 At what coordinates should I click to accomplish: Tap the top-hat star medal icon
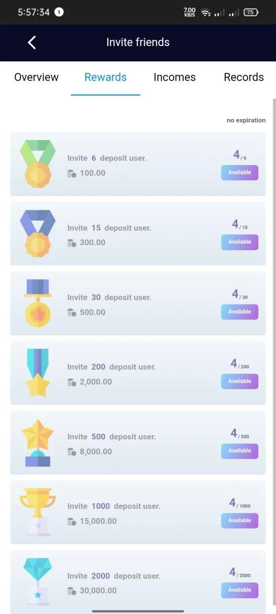coord(38,303)
